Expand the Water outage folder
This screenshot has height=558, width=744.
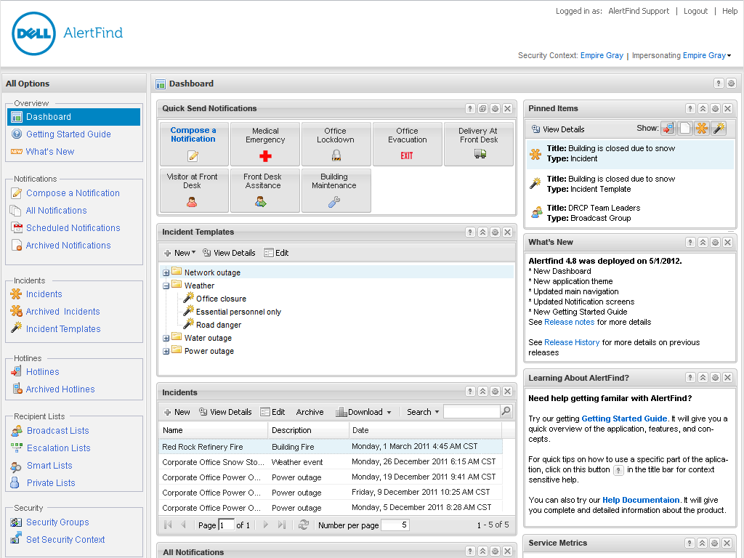166,339
